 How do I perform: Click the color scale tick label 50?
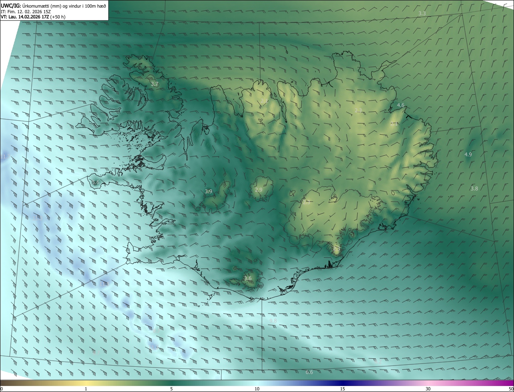511,389
